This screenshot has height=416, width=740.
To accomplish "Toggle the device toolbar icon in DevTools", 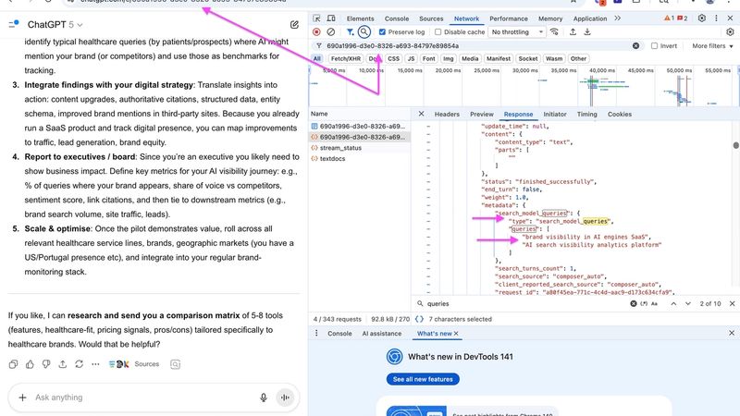I will coord(331,18).
